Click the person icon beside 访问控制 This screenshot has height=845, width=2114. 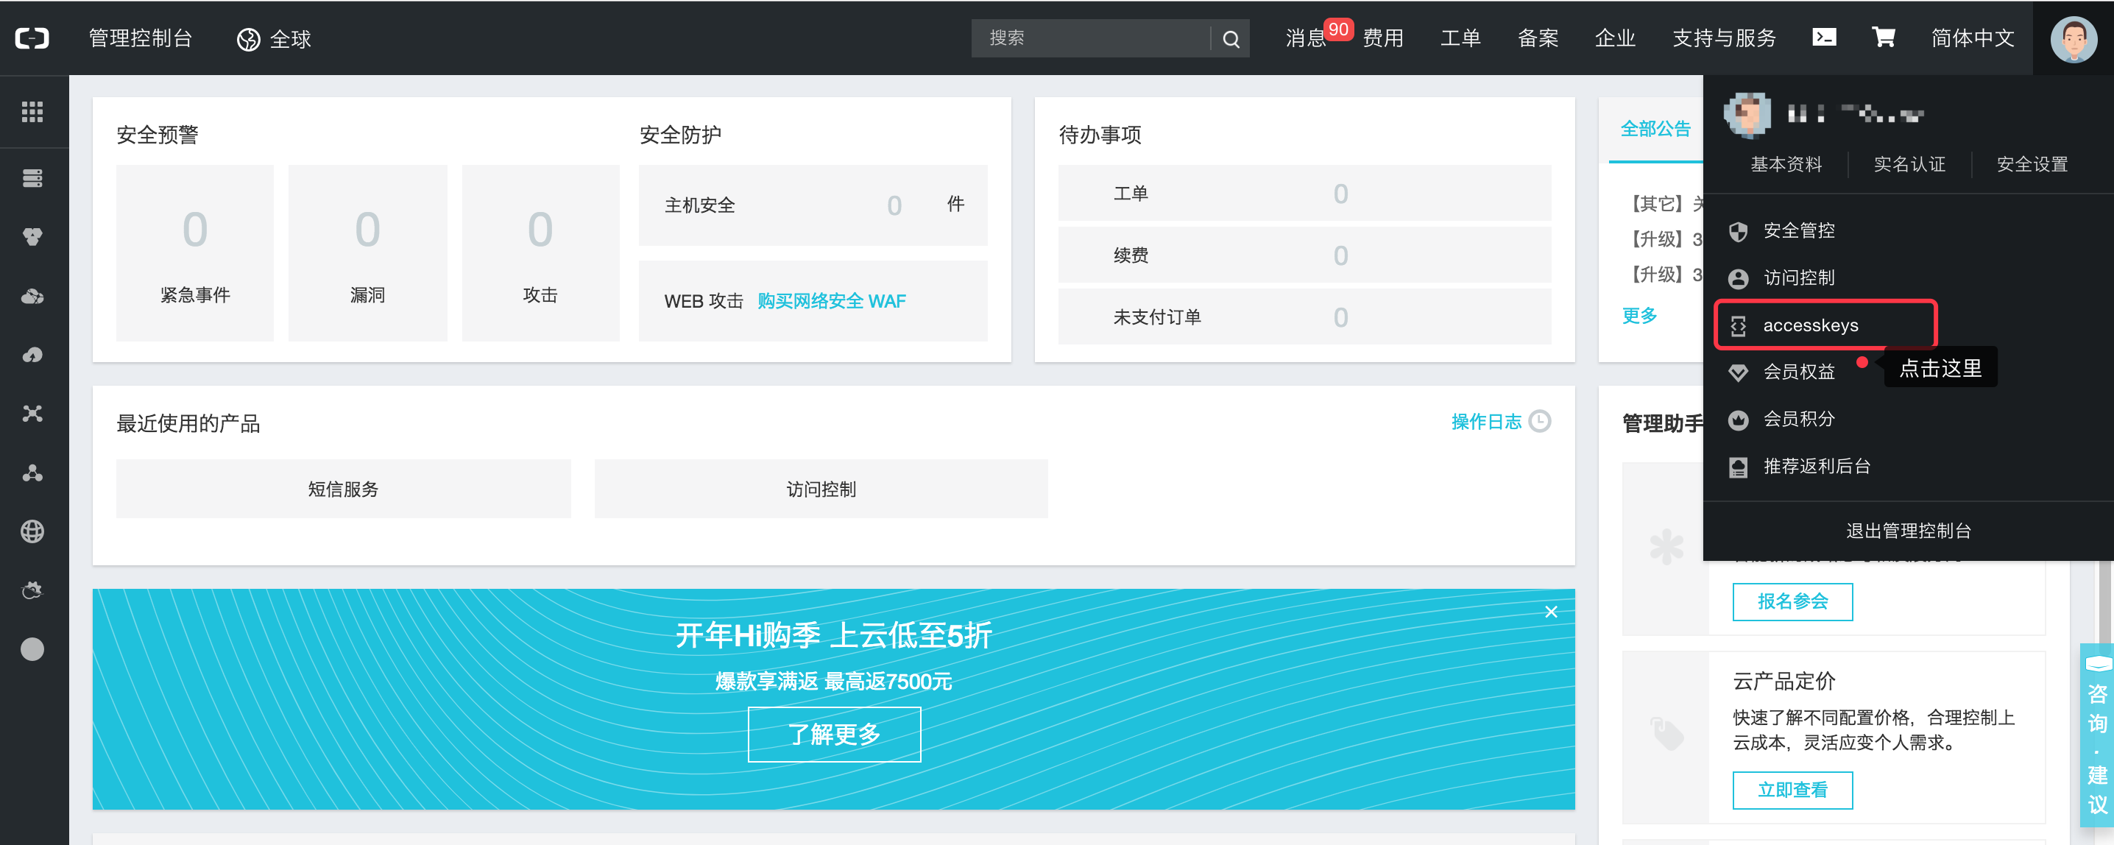(x=1737, y=278)
